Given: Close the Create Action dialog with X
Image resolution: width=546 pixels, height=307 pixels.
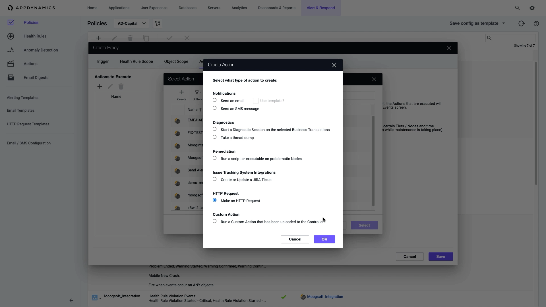Looking at the screenshot, I should (x=334, y=65).
